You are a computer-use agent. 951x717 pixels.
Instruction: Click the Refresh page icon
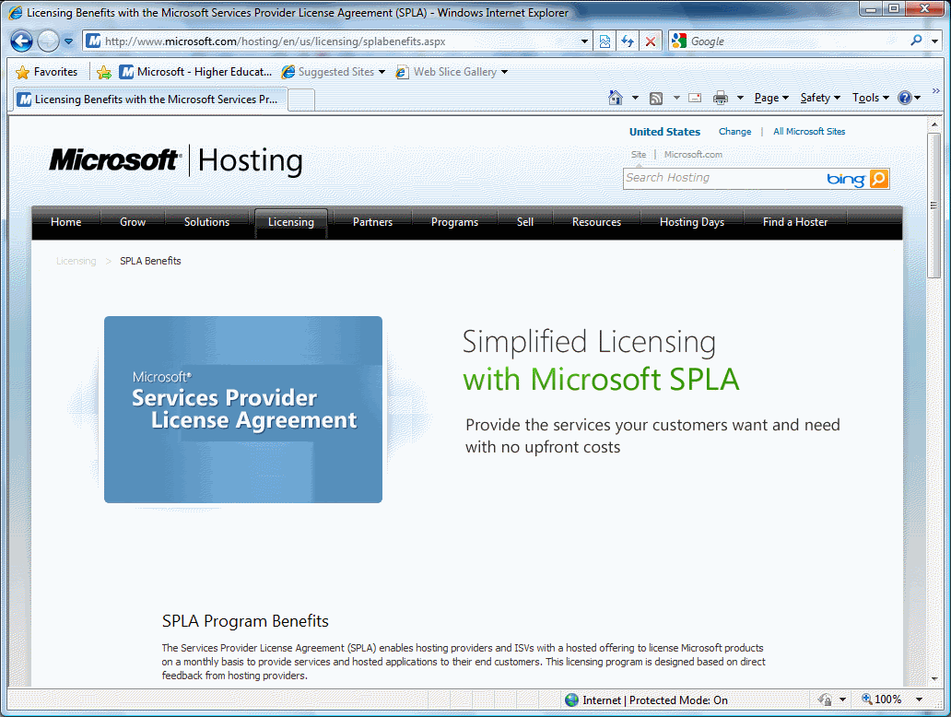(x=628, y=41)
